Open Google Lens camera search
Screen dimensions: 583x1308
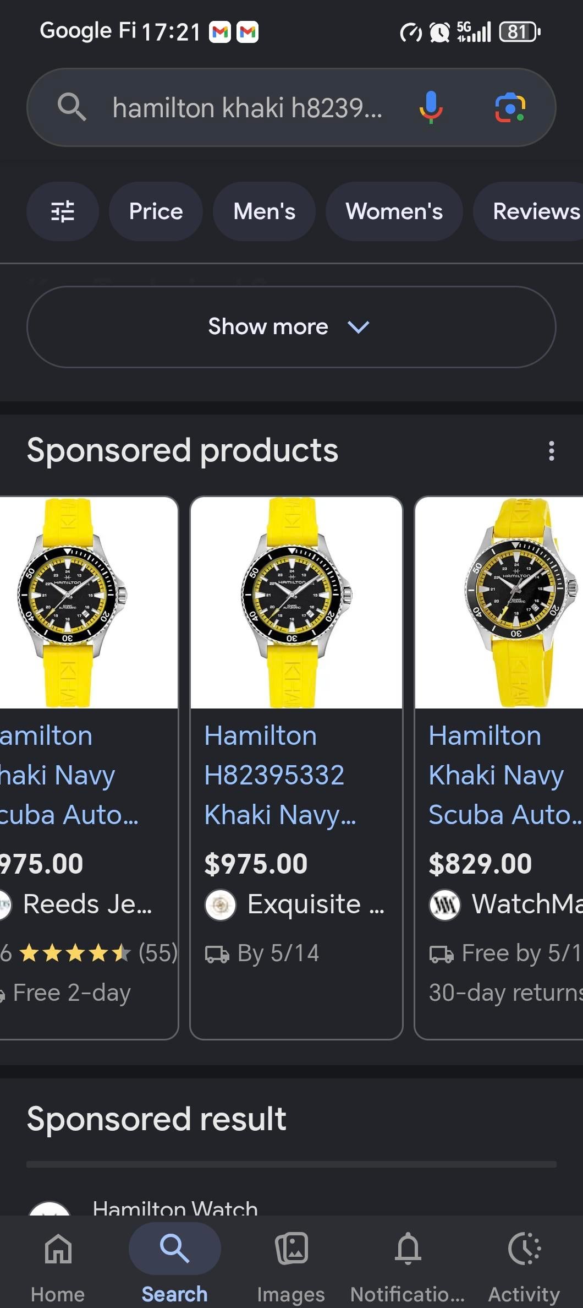510,107
